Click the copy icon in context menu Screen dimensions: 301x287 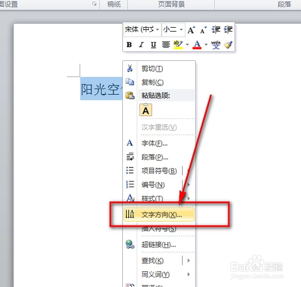[x=130, y=82]
